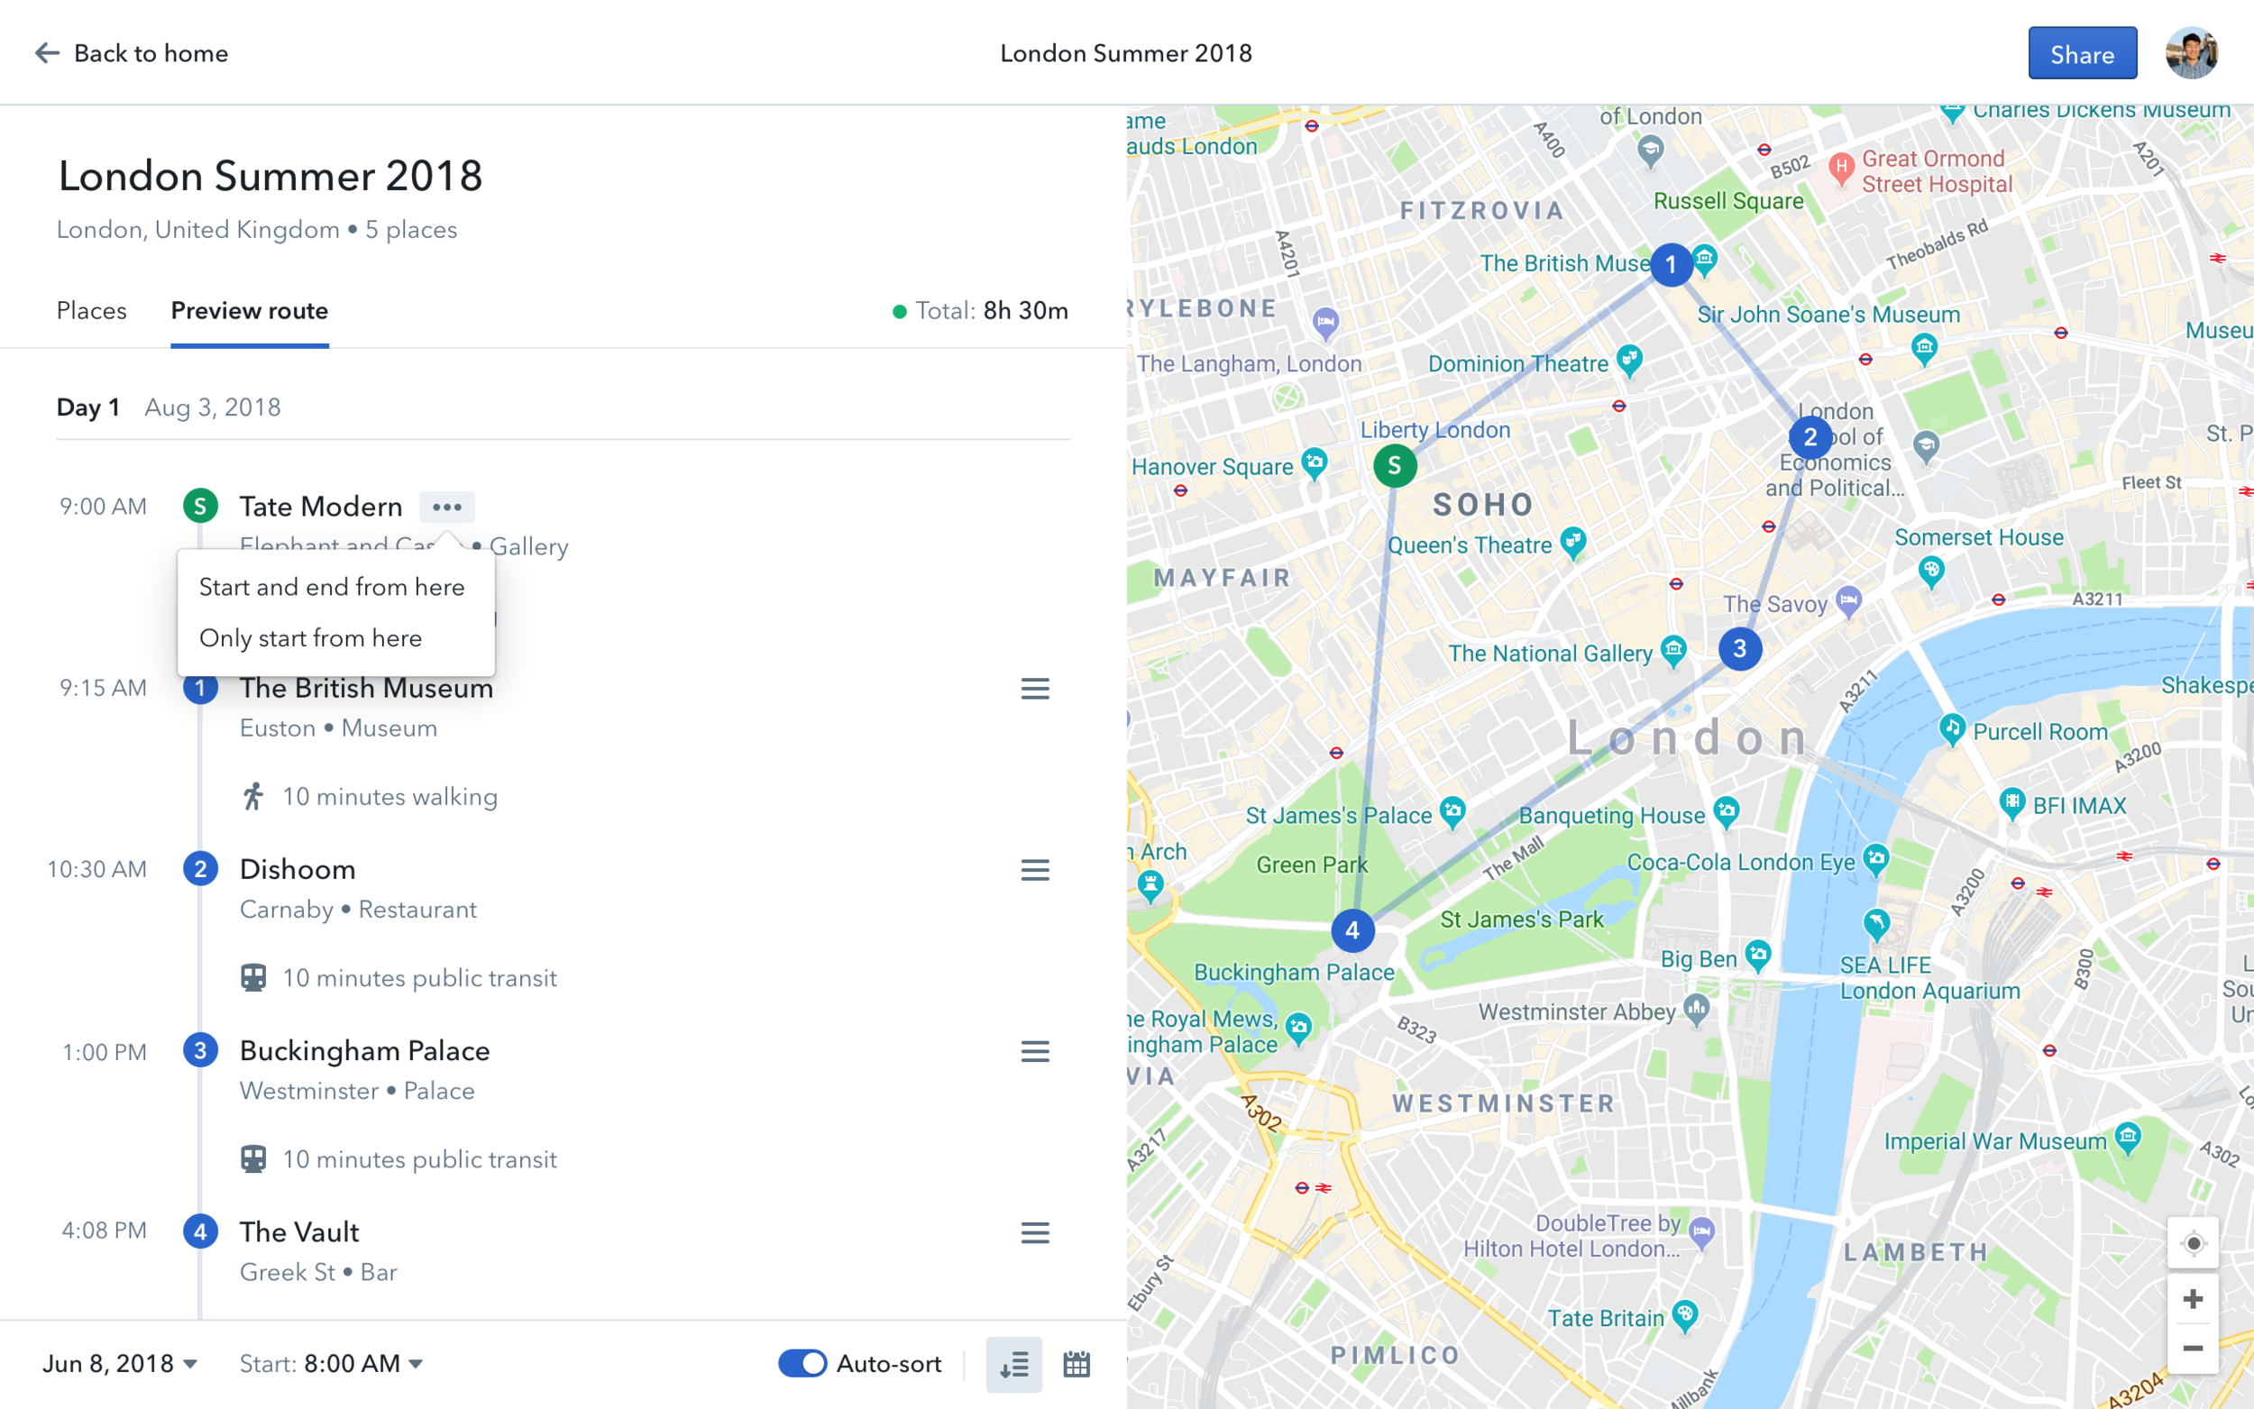Click the green S start marker on map
Image resolution: width=2254 pixels, height=1409 pixels.
(1395, 465)
